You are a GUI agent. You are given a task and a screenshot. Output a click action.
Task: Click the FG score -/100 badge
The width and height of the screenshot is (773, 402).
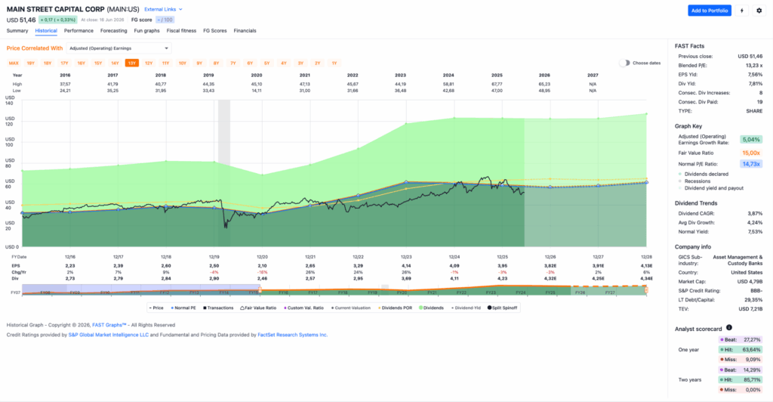click(x=165, y=20)
